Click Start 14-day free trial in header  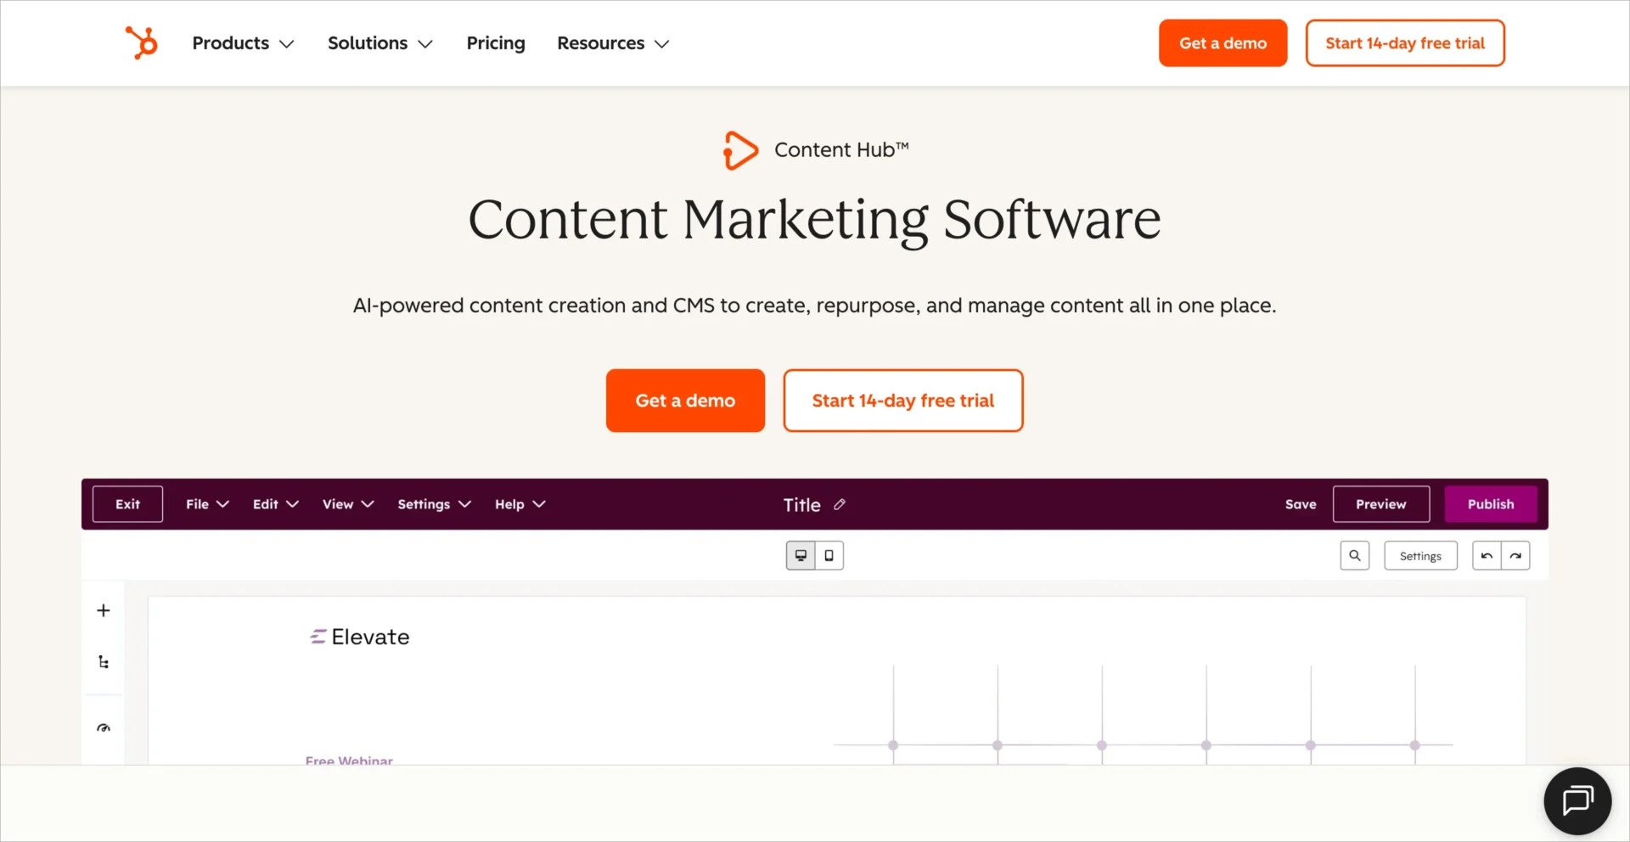[x=1405, y=43]
